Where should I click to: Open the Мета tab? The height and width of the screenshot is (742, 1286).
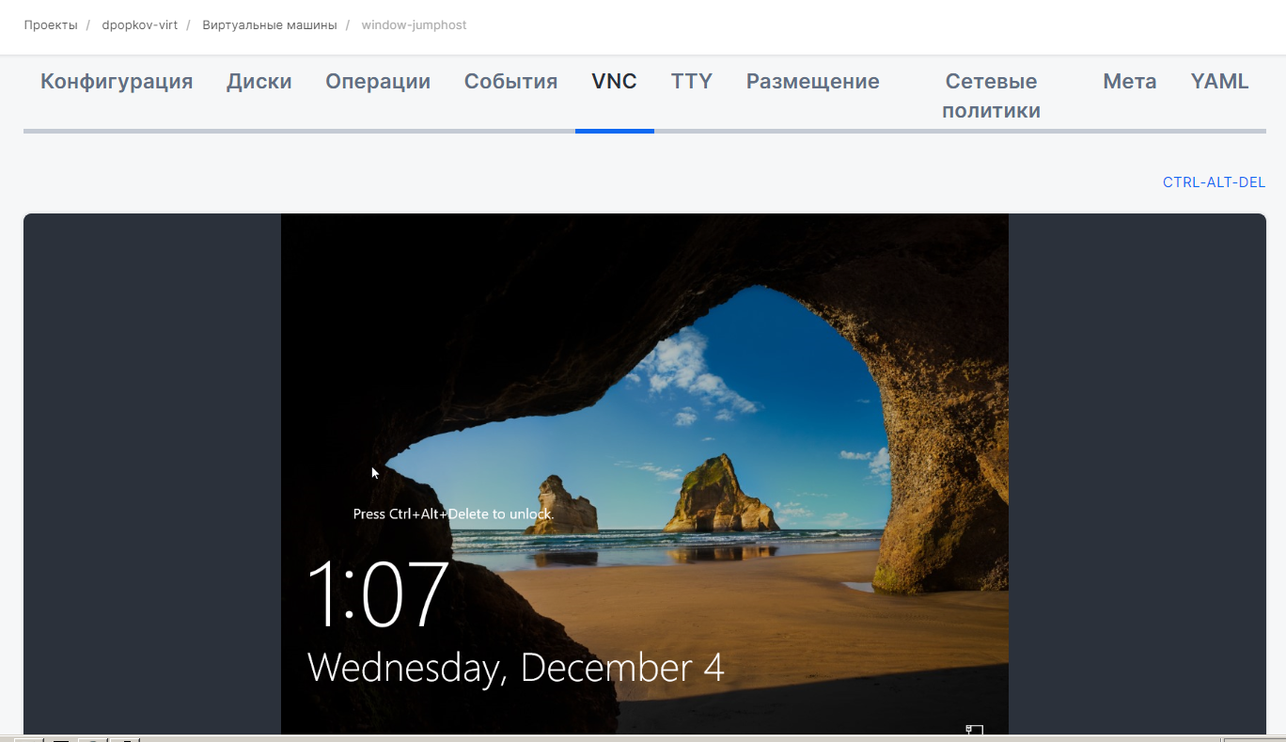point(1129,82)
